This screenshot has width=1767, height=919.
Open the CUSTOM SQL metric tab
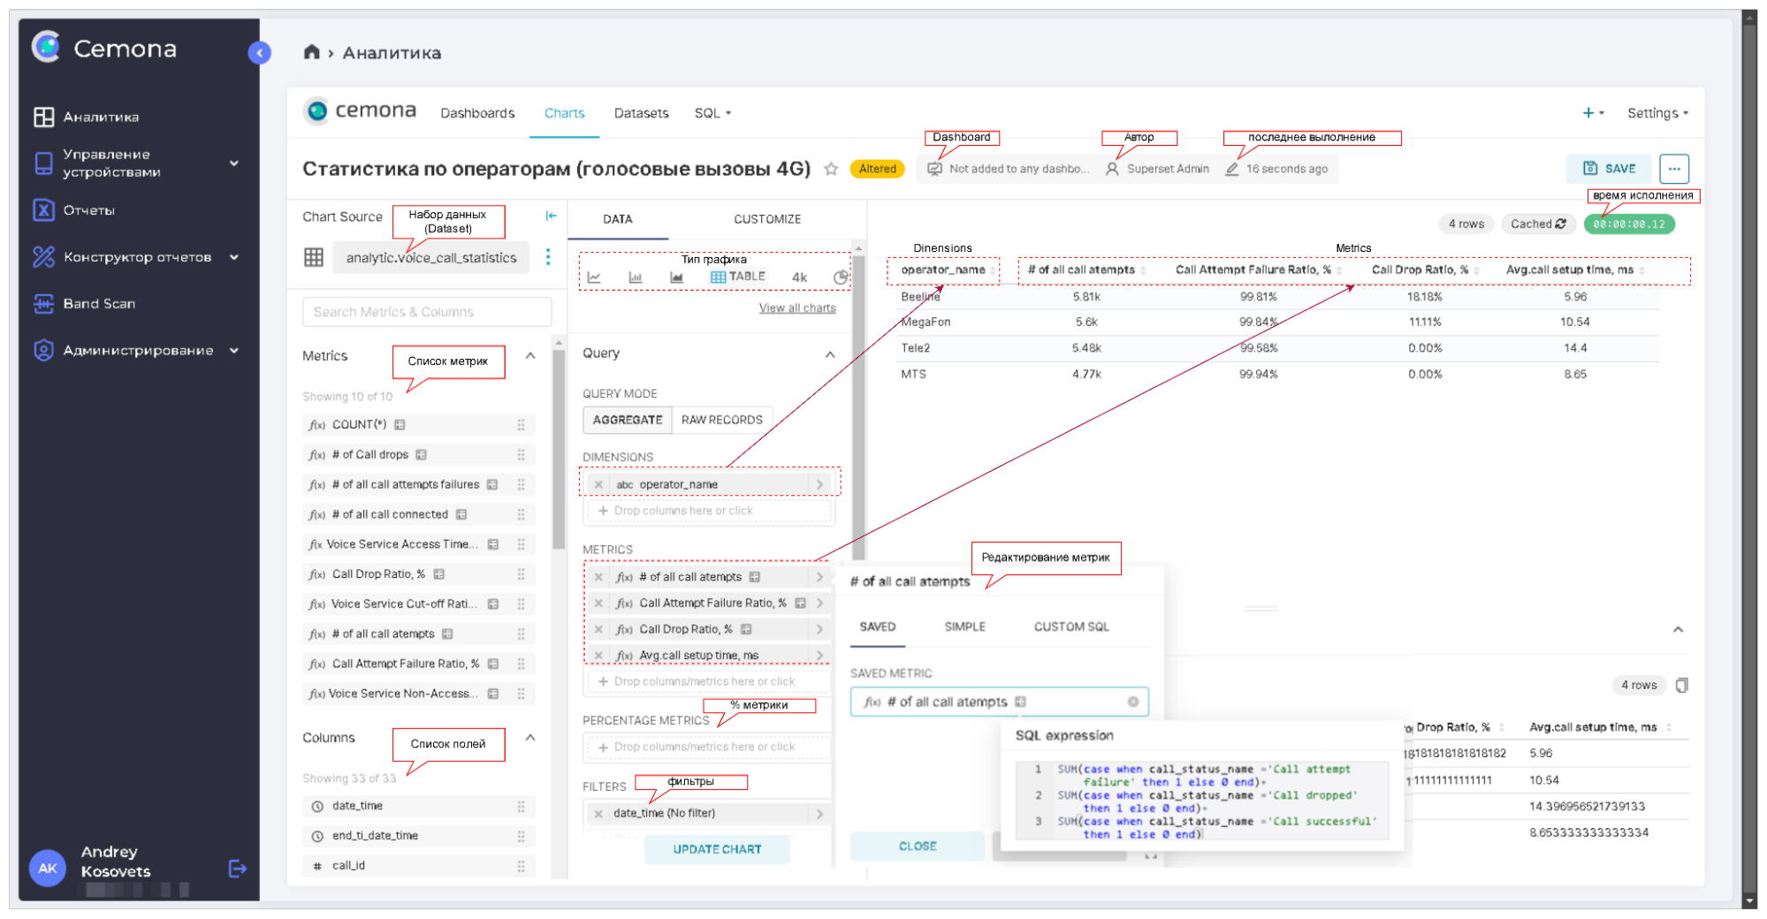click(1070, 627)
